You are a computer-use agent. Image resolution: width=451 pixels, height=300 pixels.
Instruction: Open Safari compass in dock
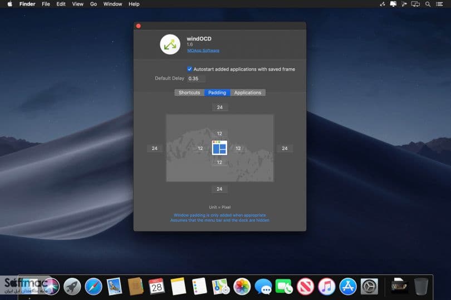click(x=94, y=286)
